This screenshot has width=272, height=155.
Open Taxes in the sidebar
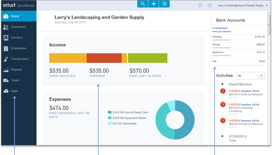coord(19,80)
